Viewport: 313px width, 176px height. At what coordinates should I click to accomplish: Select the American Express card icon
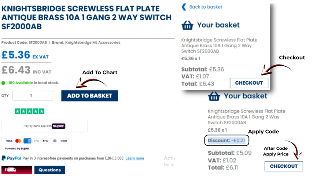click(x=28, y=141)
